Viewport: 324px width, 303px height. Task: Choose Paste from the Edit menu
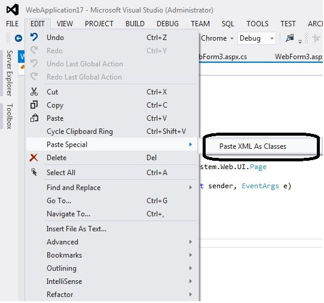pos(112,118)
